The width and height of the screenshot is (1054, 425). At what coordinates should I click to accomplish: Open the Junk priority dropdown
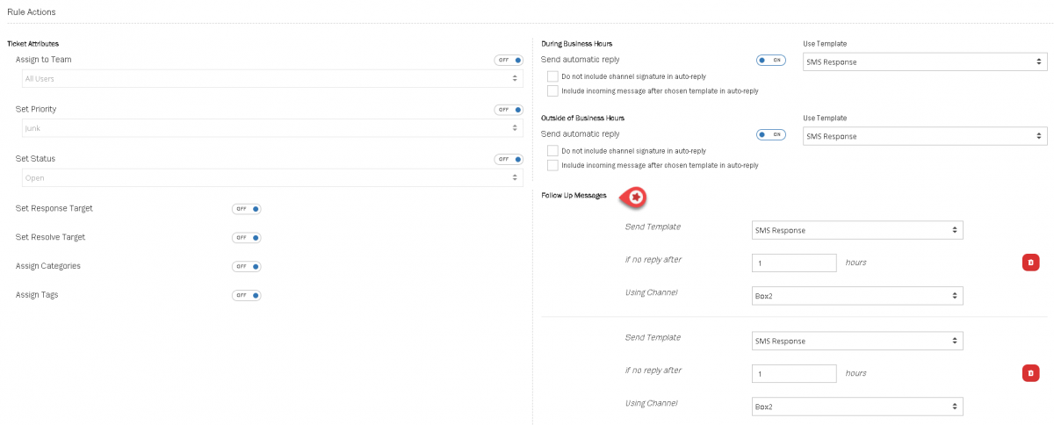[x=270, y=128]
